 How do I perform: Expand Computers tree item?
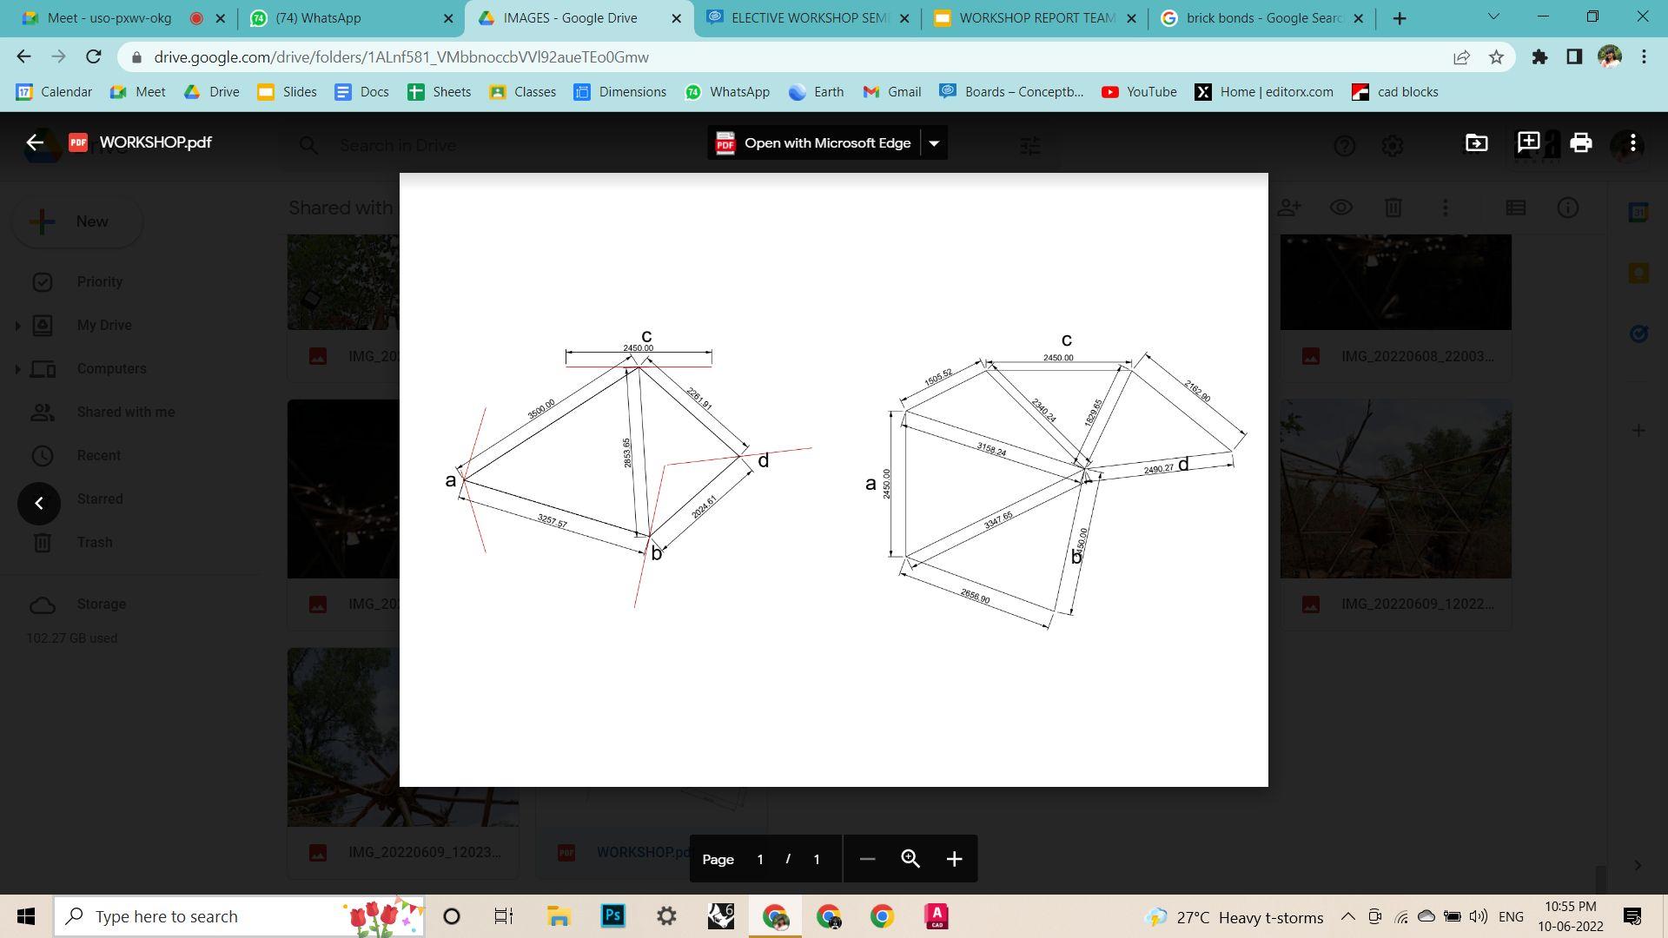17,369
